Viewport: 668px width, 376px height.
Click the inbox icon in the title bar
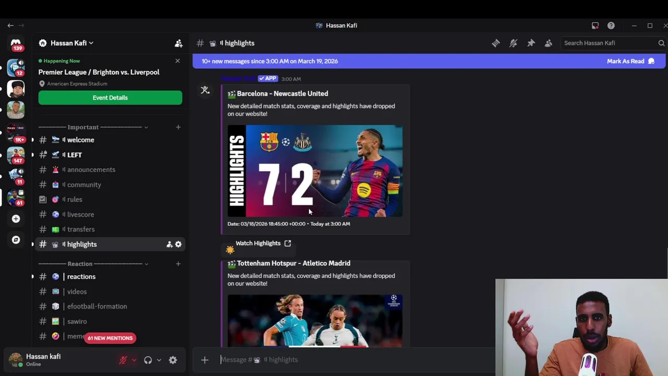[x=595, y=26]
